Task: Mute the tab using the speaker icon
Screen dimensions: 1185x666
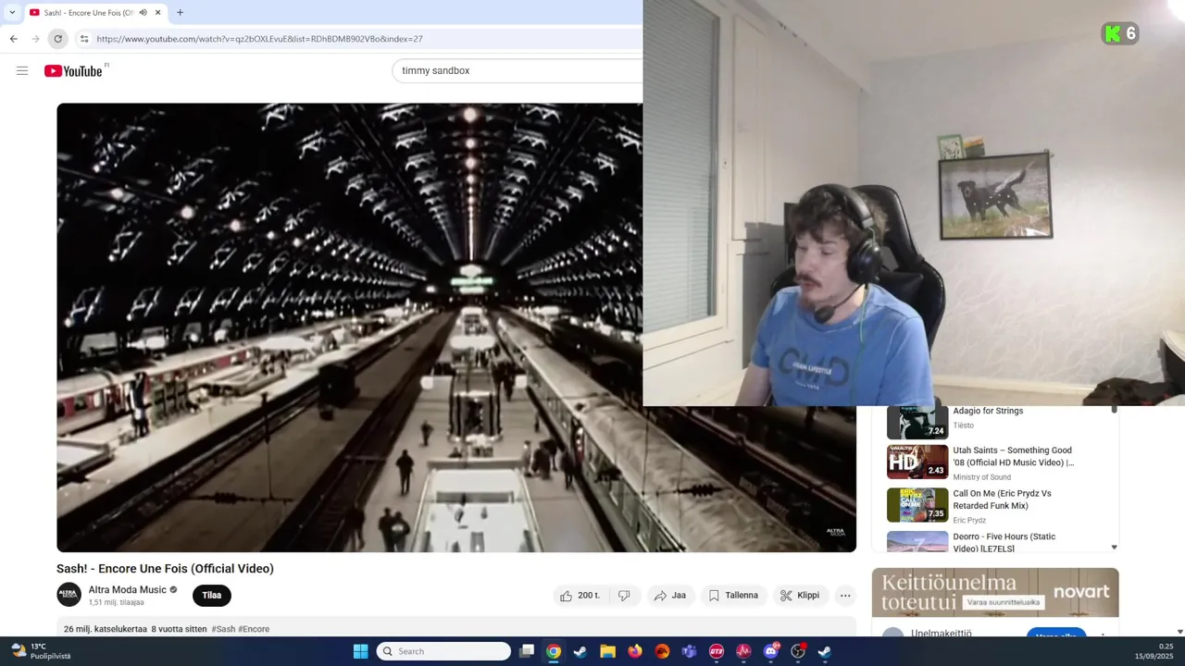Action: [143, 13]
